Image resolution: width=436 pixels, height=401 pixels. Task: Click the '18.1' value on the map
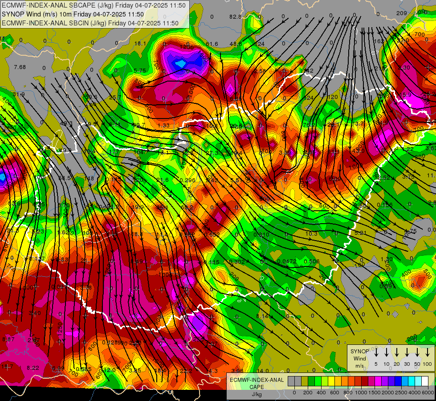(x=140, y=43)
